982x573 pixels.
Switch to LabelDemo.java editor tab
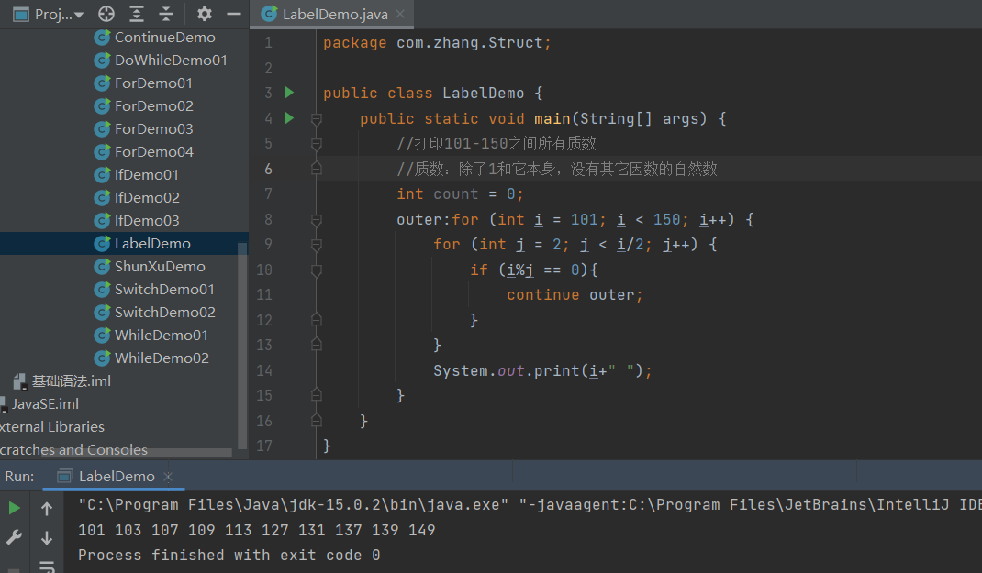(x=334, y=14)
